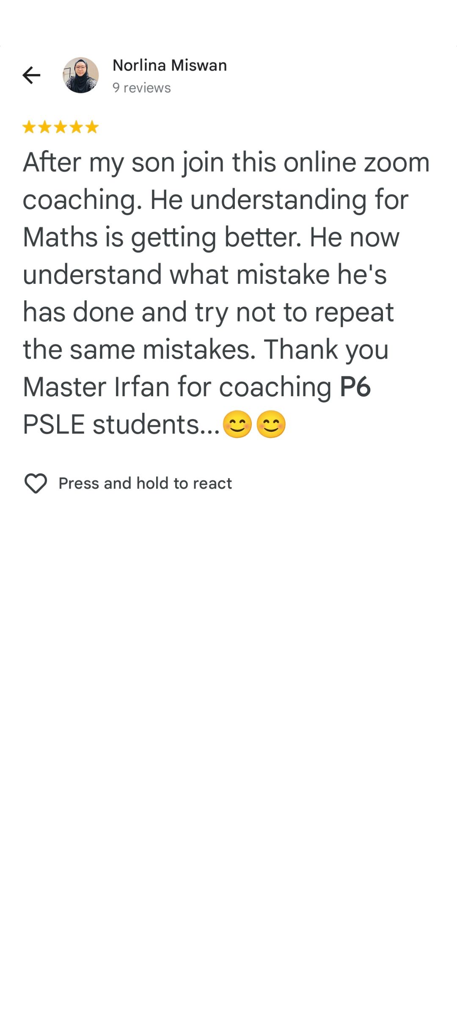This screenshot has height=1015, width=457.
Task: Open the "9 reviews" link
Action: [x=142, y=88]
